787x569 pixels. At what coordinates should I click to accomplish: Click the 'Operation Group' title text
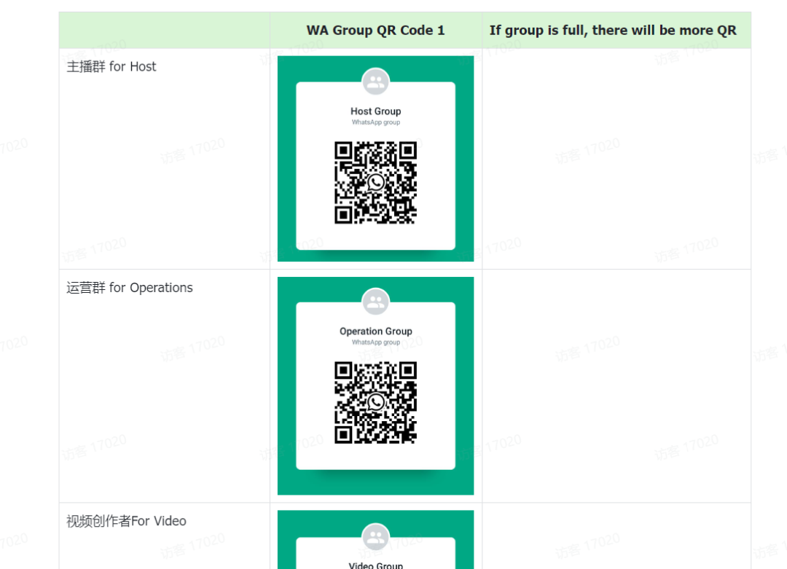pos(375,331)
